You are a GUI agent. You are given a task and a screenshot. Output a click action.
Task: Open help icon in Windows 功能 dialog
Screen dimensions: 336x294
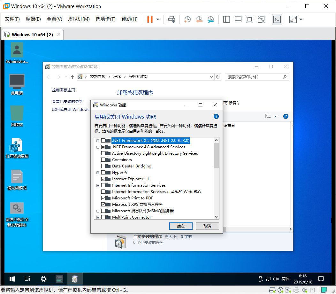point(216,116)
